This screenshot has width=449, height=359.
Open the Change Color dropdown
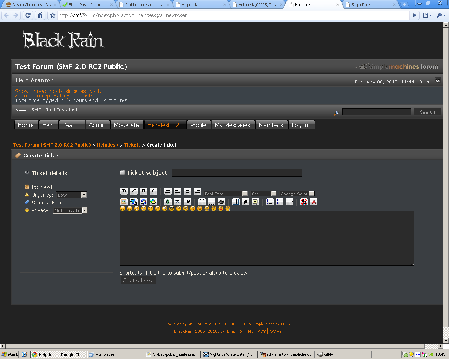pos(297,194)
